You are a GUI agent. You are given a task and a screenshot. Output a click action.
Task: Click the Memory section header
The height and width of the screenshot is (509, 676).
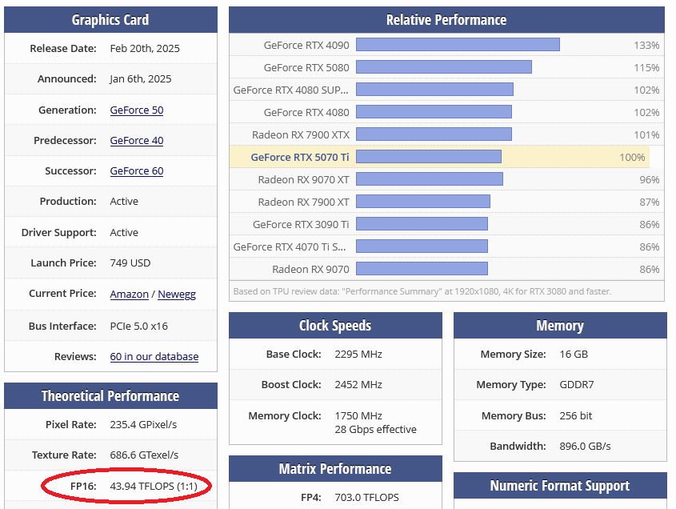pyautogui.click(x=560, y=326)
